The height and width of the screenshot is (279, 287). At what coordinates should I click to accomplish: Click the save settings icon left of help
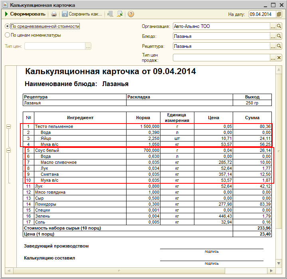(x=119, y=14)
